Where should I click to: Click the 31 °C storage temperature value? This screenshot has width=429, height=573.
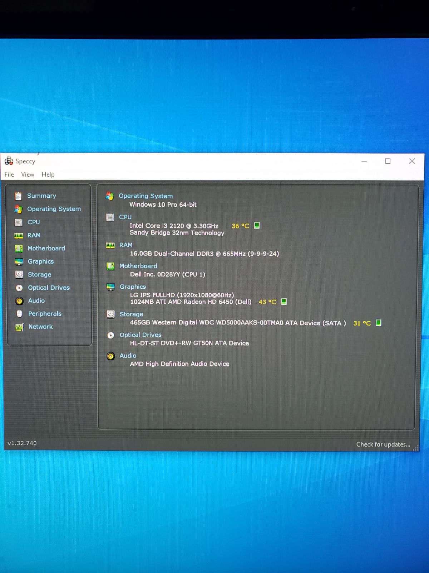(x=362, y=323)
